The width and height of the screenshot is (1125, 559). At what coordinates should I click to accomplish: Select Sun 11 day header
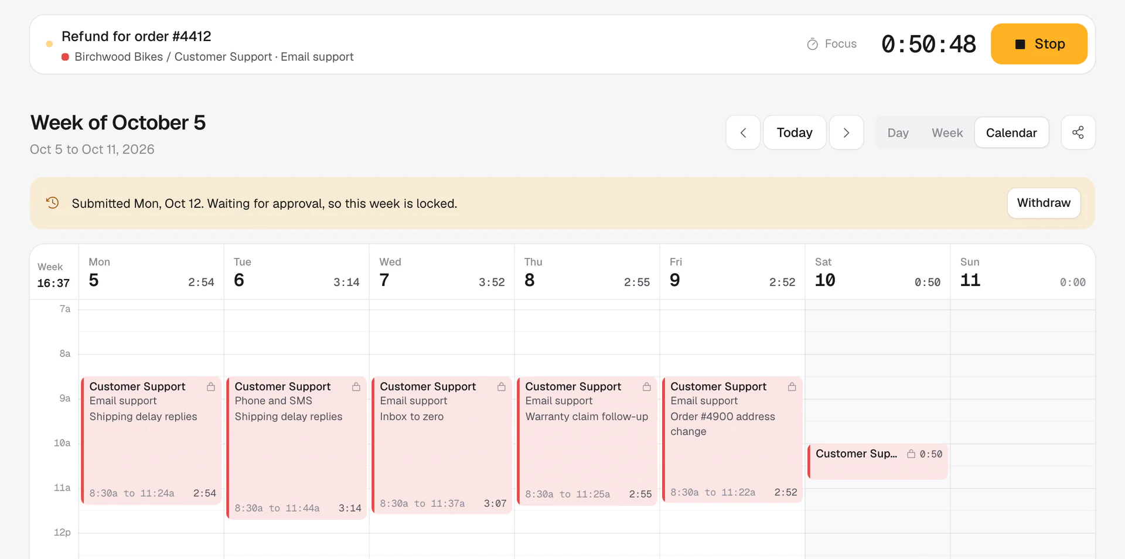pyautogui.click(x=1022, y=272)
